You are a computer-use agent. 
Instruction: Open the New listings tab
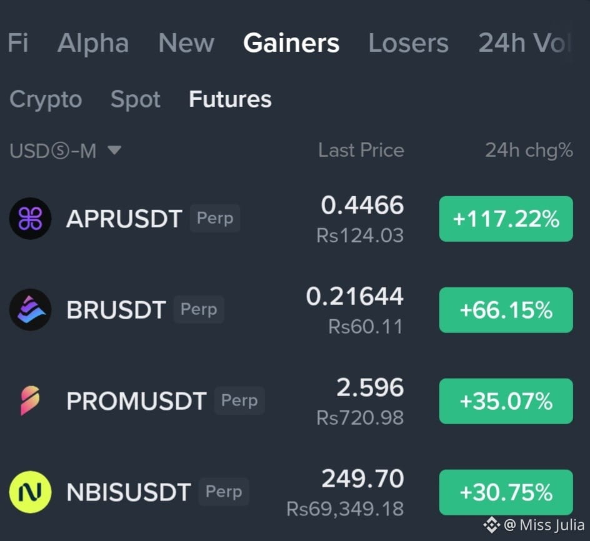186,43
